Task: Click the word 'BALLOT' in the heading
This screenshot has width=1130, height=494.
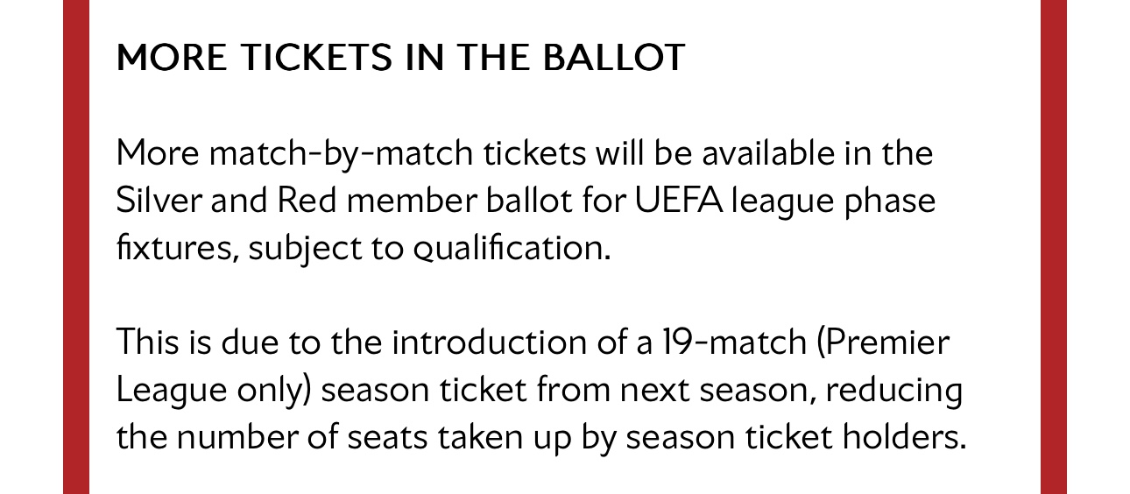Action: 613,58
